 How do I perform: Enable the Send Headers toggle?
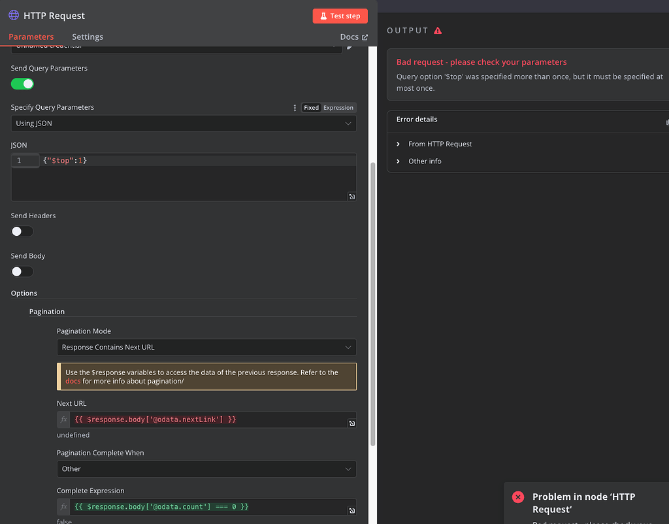(22, 231)
